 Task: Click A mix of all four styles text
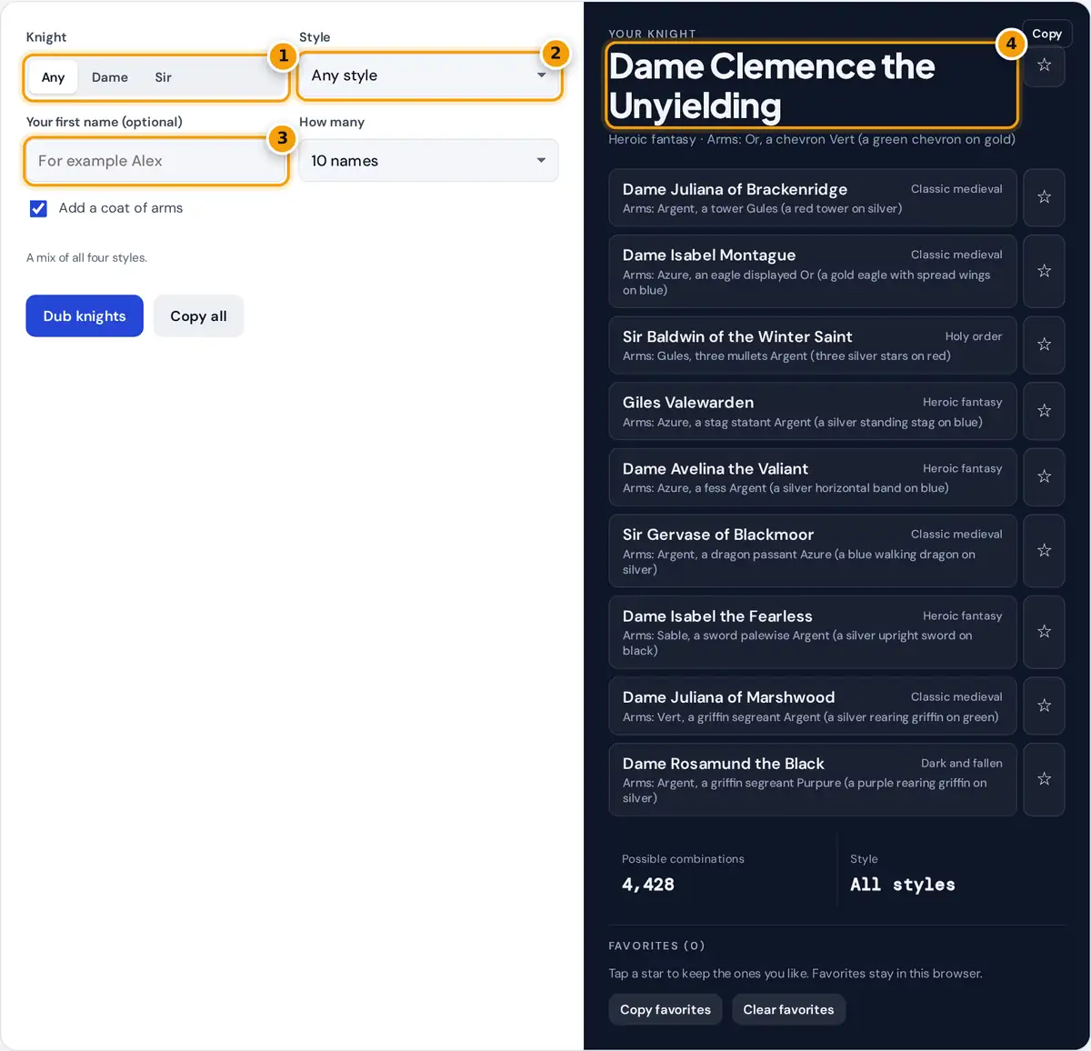coord(86,258)
